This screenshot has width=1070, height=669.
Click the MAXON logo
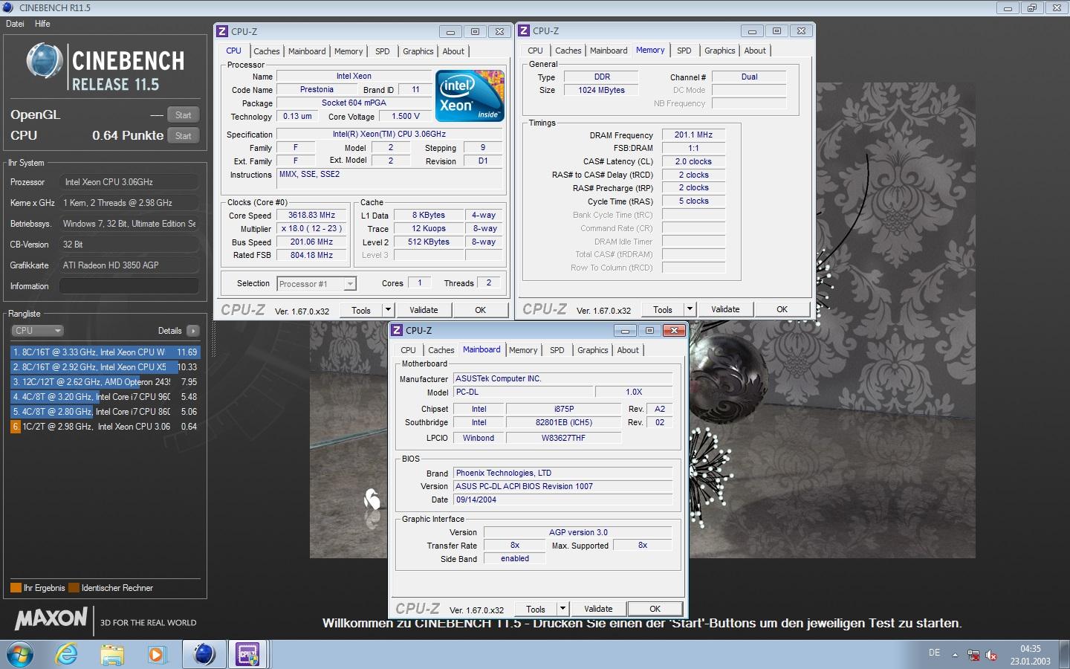point(51,618)
